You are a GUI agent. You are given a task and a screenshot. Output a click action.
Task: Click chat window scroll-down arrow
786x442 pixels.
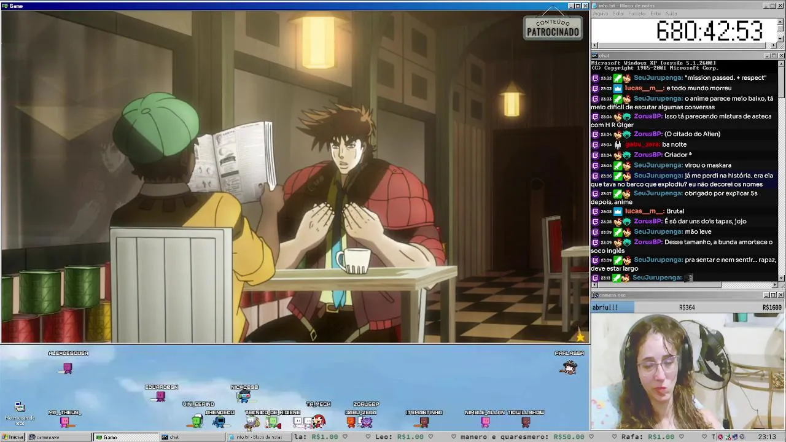click(x=781, y=278)
